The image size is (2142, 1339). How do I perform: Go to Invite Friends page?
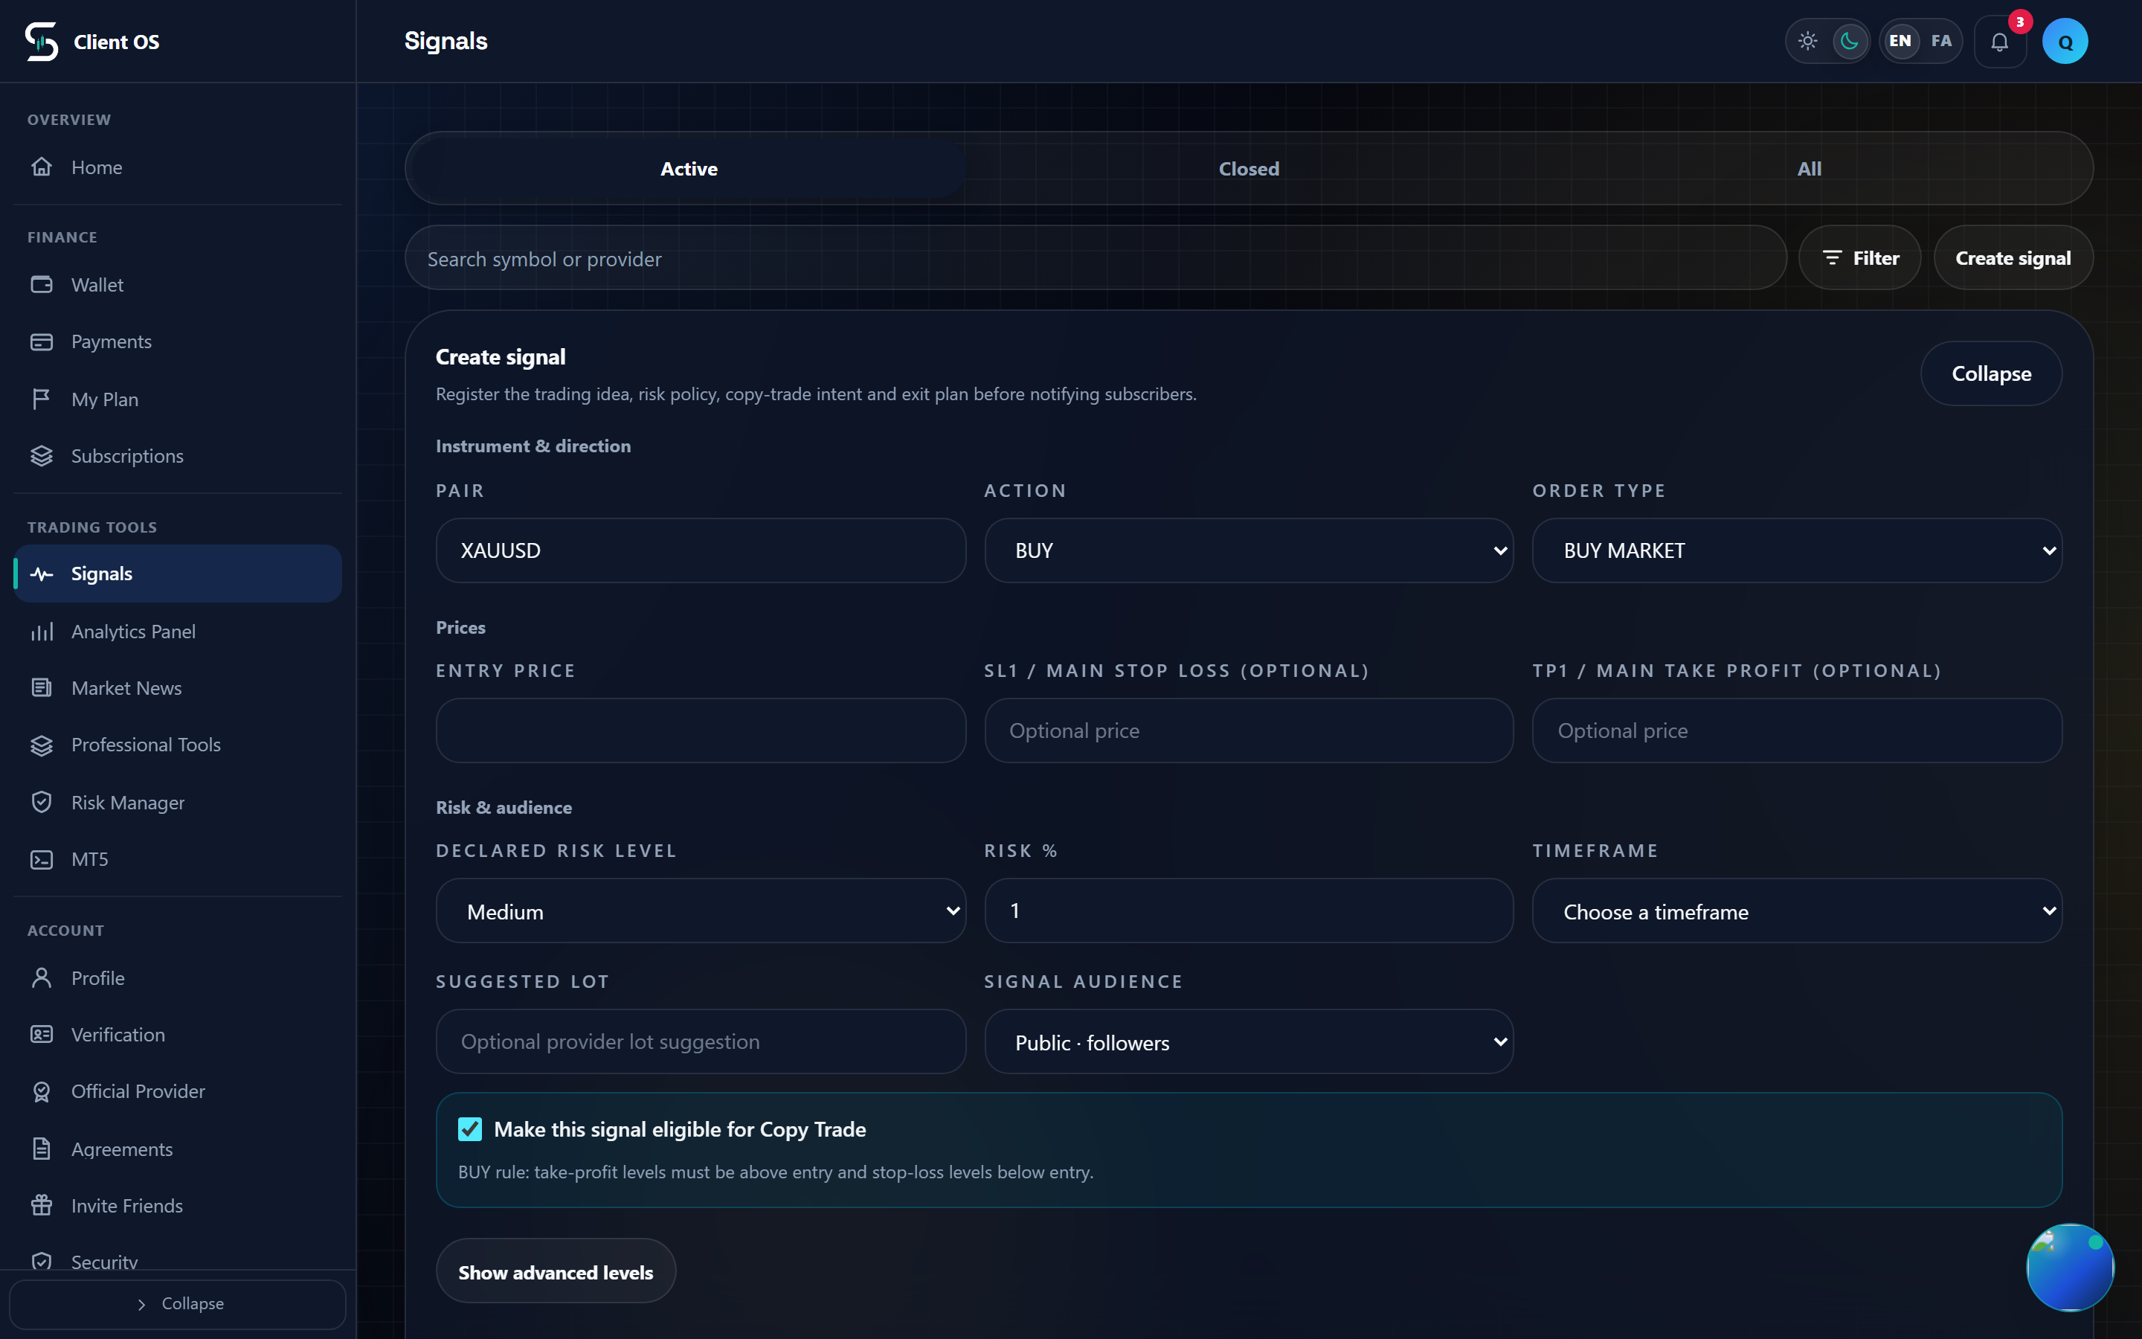[177, 1205]
